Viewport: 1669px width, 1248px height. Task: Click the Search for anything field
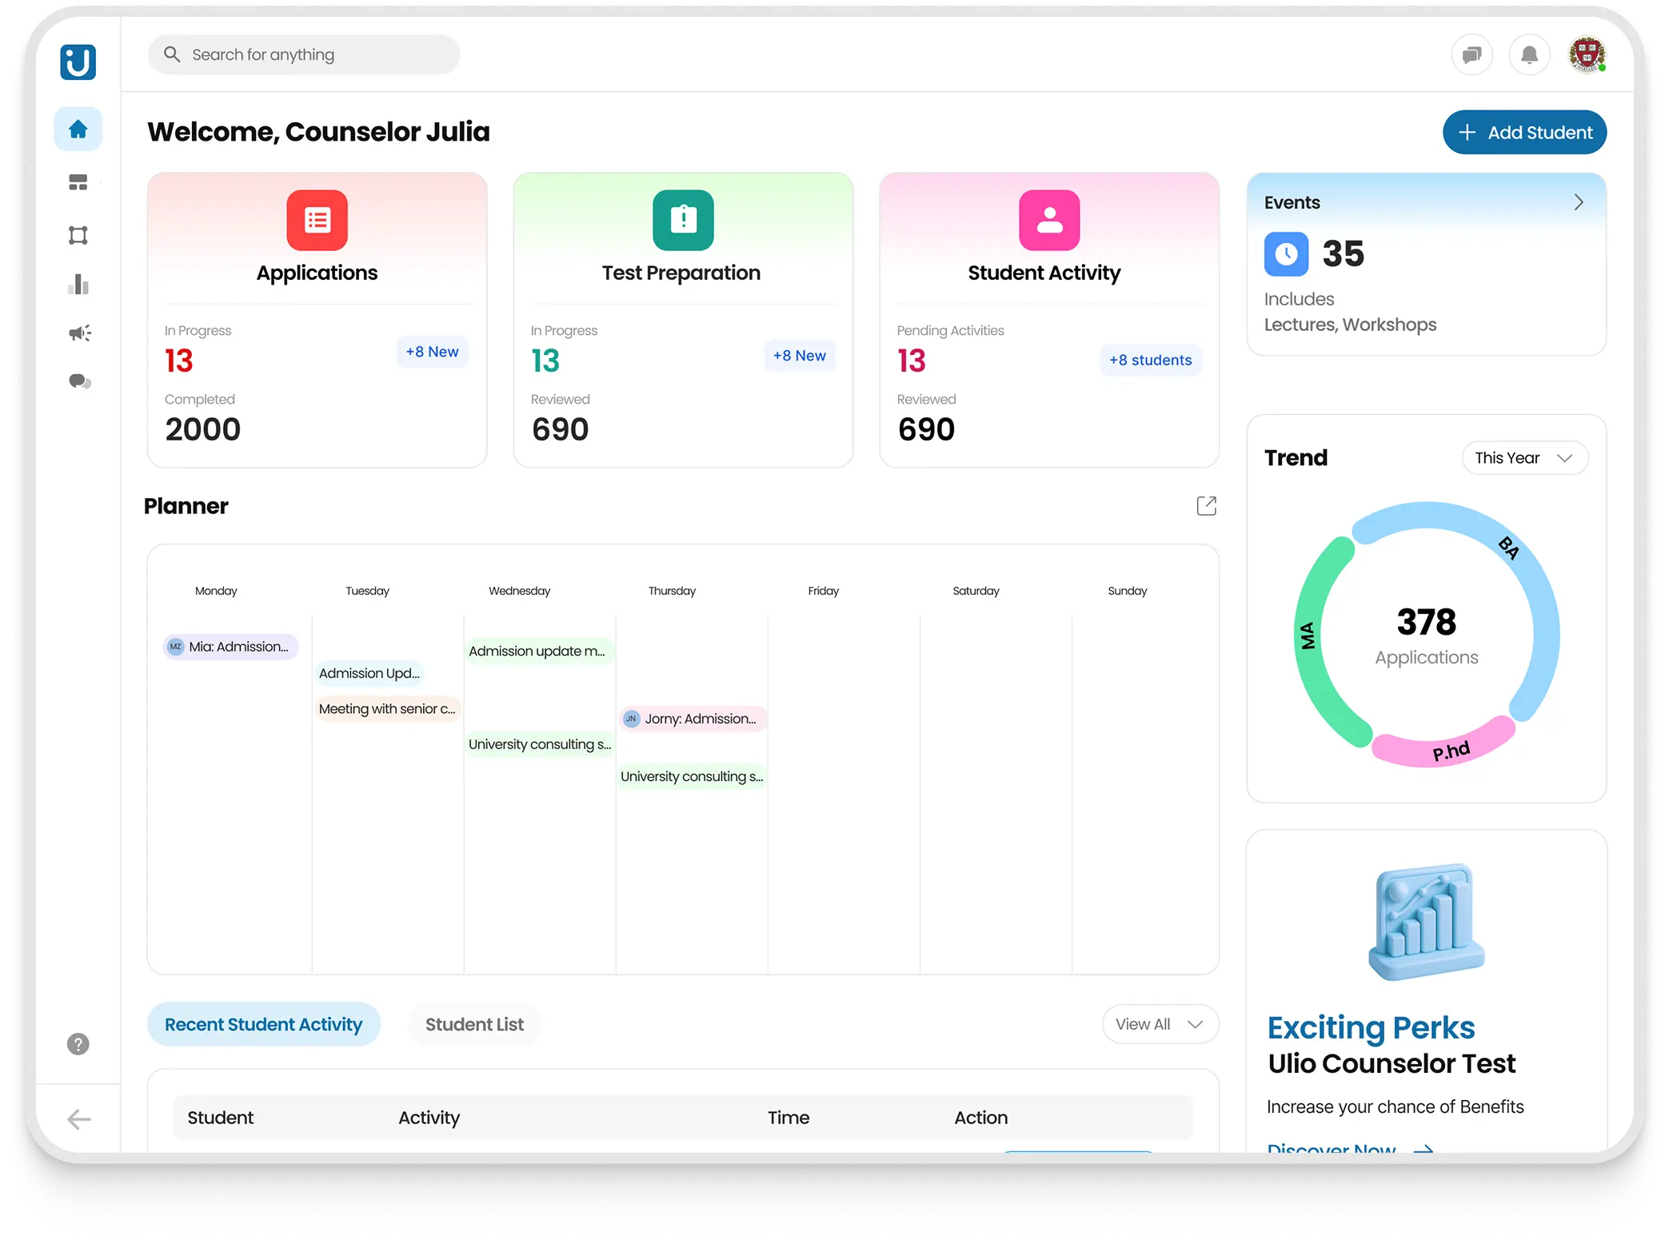[304, 55]
